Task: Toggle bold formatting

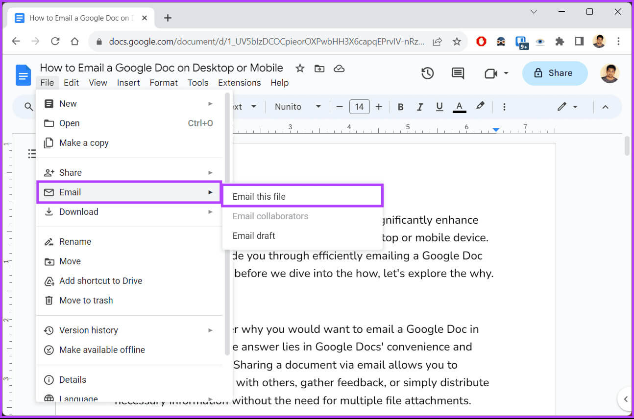Action: (400, 107)
